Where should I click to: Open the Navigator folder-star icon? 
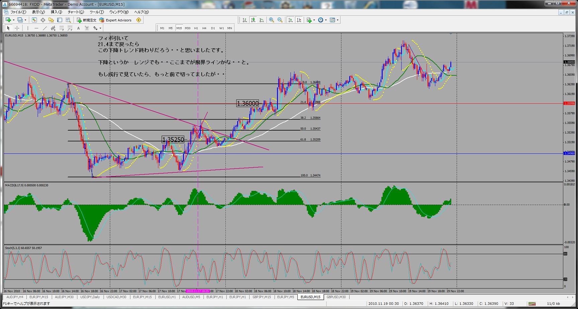point(51,20)
